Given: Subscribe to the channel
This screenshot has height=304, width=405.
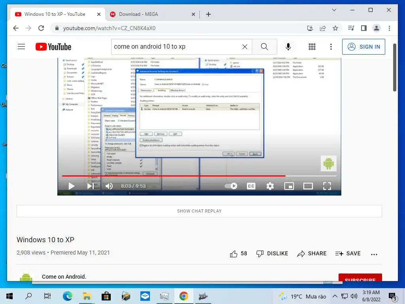Looking at the screenshot, I should (360, 277).
